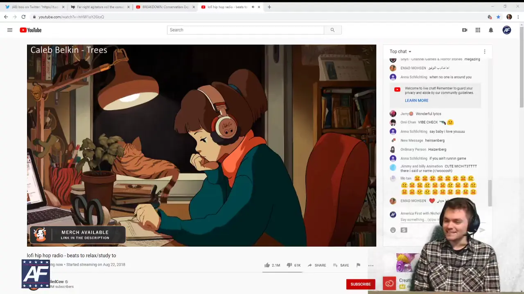
Task: Click the AF account avatar
Action: [507, 30]
